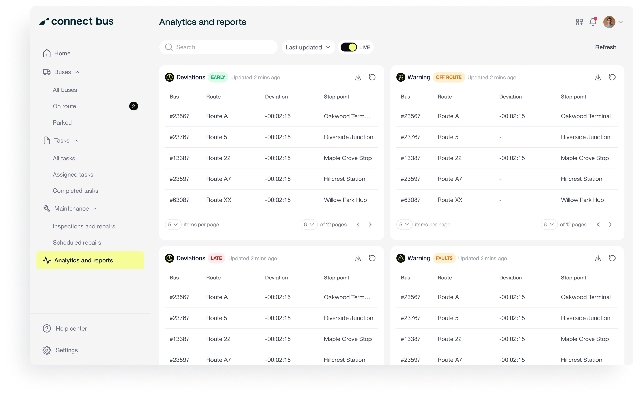Open On route buses
Screen dimensions: 640x396
click(x=64, y=106)
